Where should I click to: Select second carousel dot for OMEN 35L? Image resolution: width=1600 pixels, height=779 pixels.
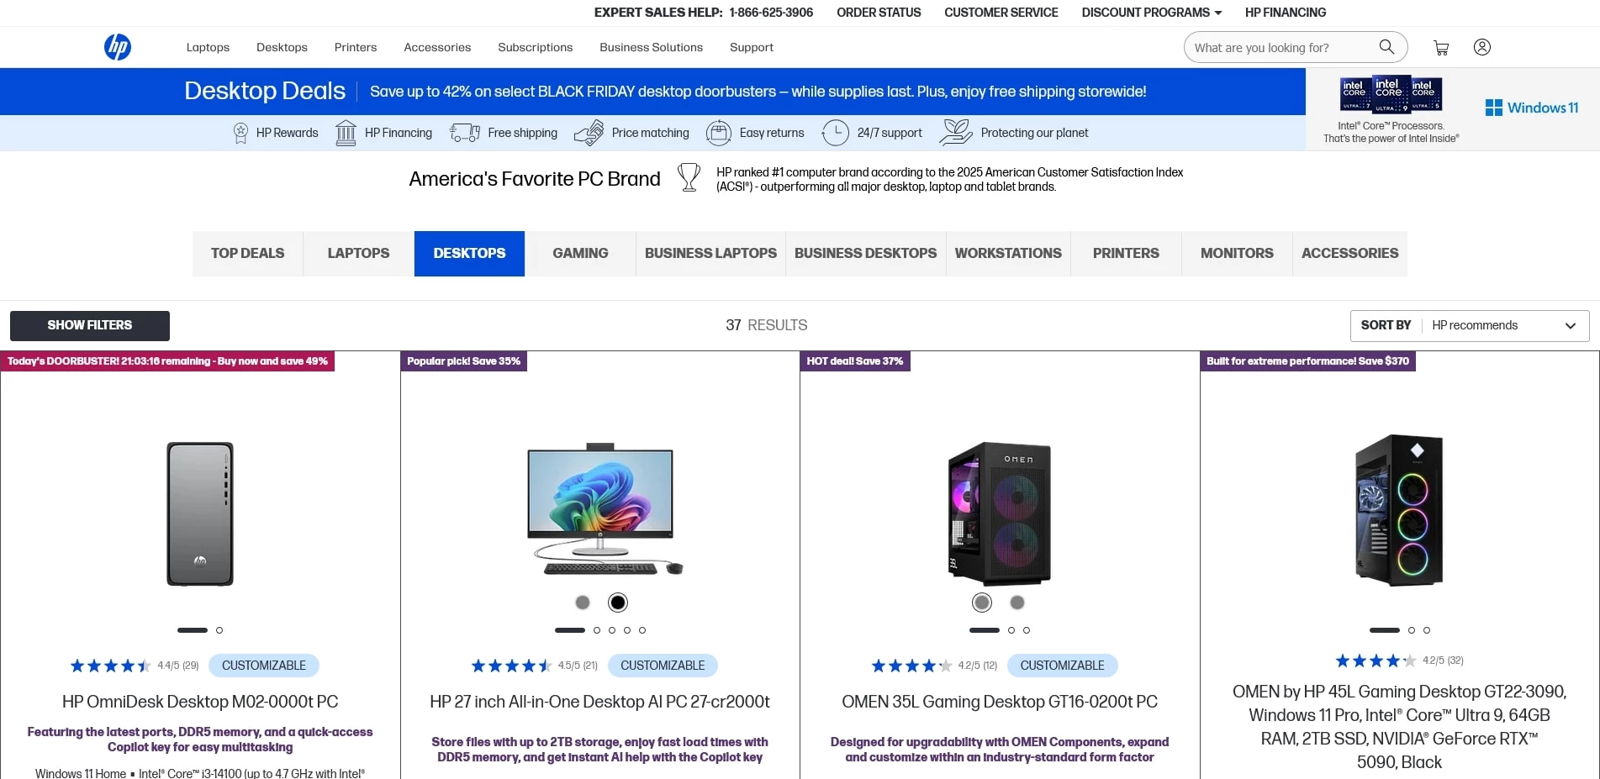click(1011, 630)
